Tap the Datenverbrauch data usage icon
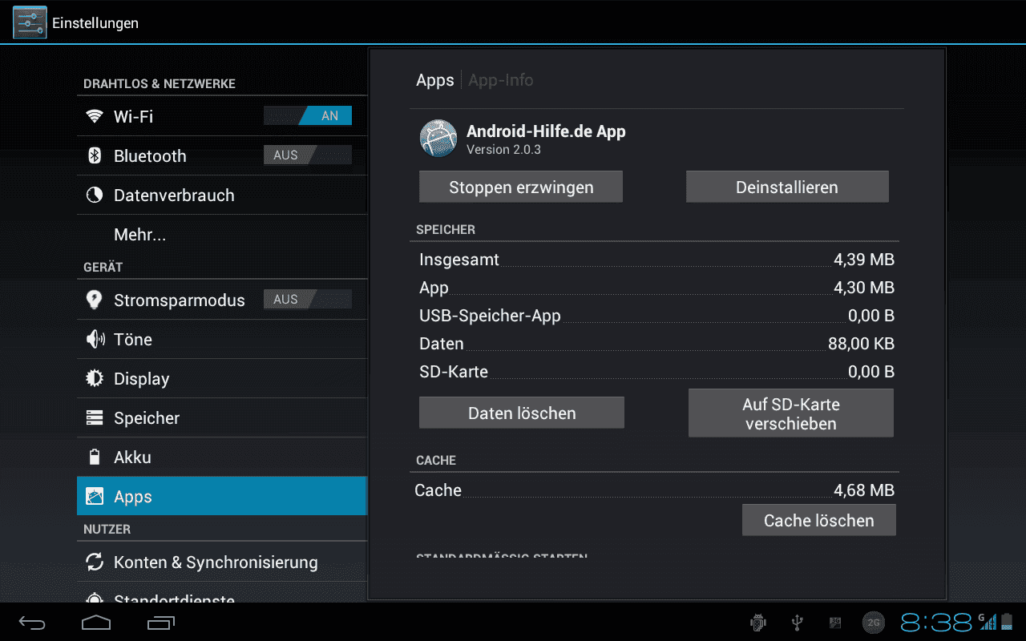1026x641 pixels. coord(95,195)
